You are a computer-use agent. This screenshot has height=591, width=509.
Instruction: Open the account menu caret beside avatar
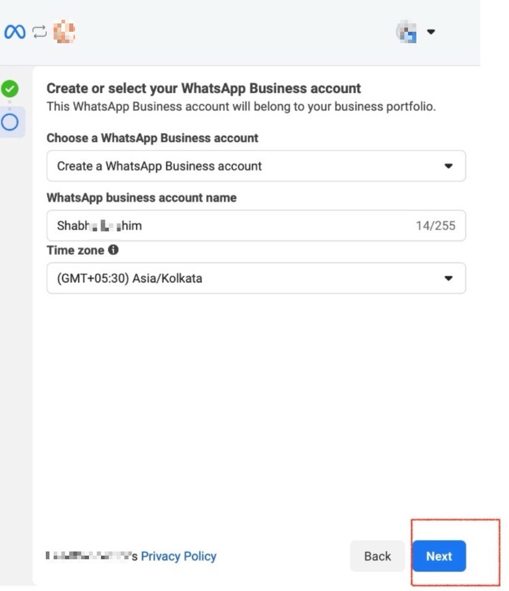pos(430,32)
